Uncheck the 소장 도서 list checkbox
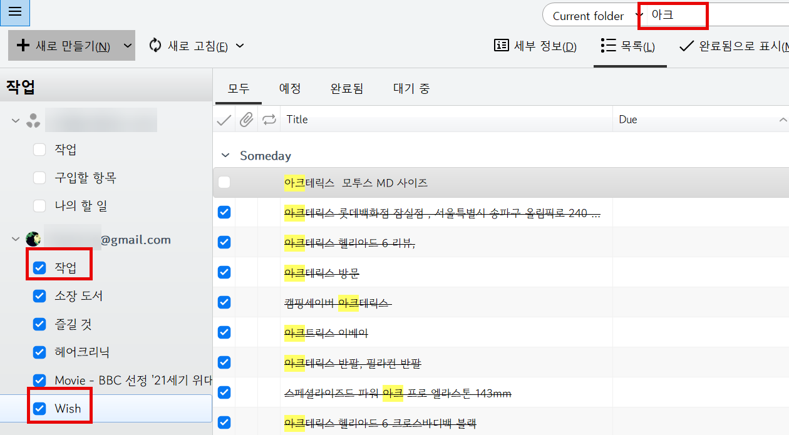 [39, 296]
